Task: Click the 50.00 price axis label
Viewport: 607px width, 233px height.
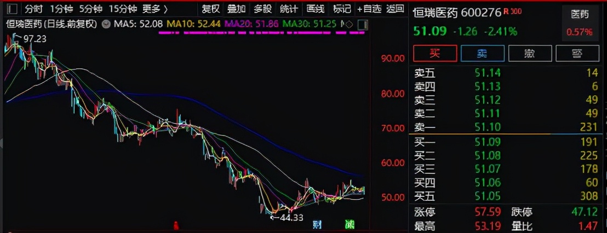Action: click(x=393, y=197)
